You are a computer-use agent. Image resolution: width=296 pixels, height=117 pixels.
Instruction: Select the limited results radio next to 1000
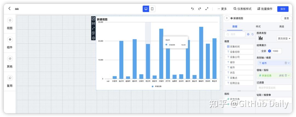click(269, 51)
